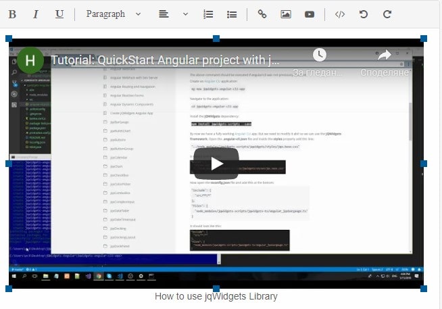The height and width of the screenshot is (309, 442).
Task: Click the video Share arrow icon
Action: (x=384, y=55)
